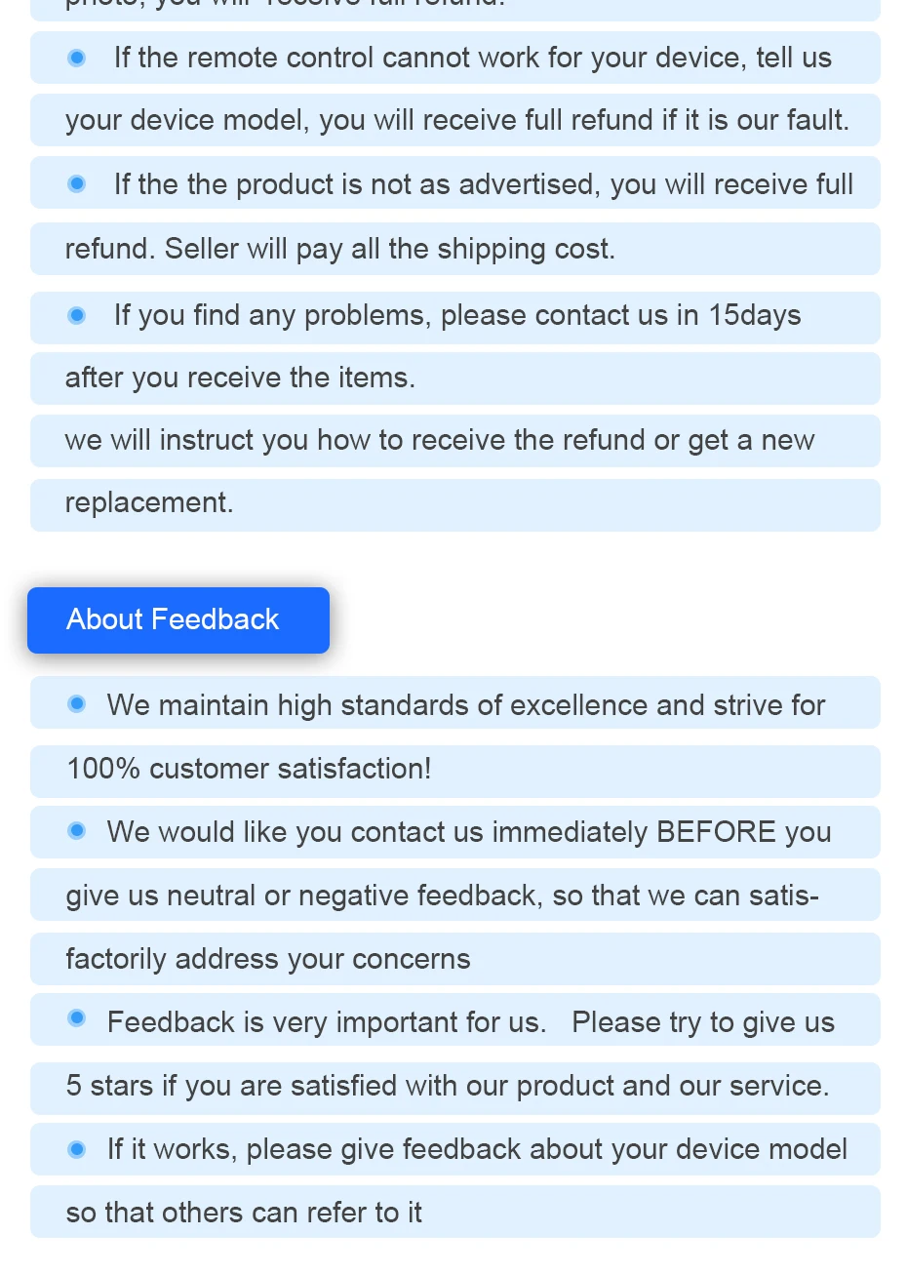Click the "we will instruct you how to receive" line
The height and width of the screenshot is (1275, 907).
coord(439,441)
